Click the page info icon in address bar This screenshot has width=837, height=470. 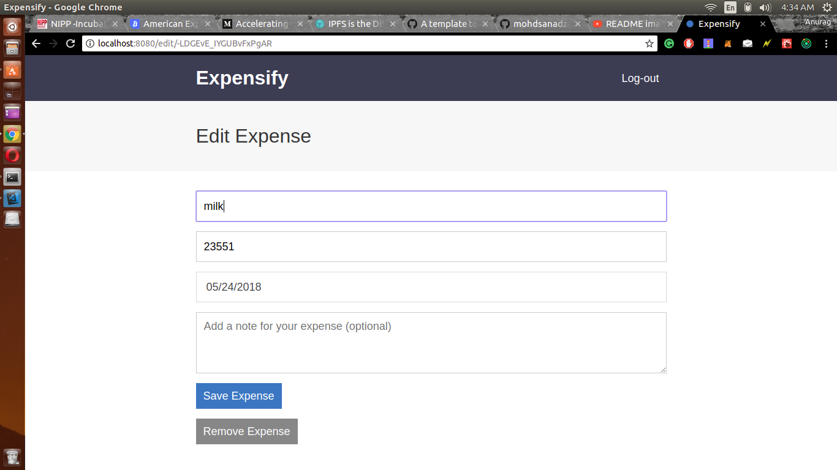click(89, 43)
